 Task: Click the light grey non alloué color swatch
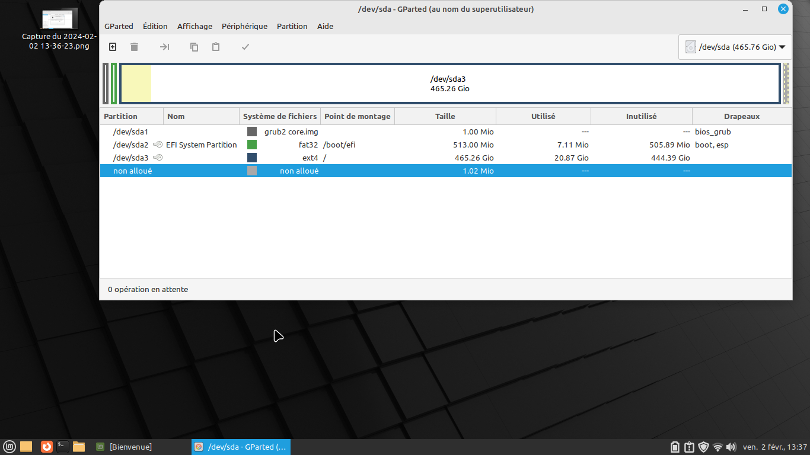pos(252,171)
